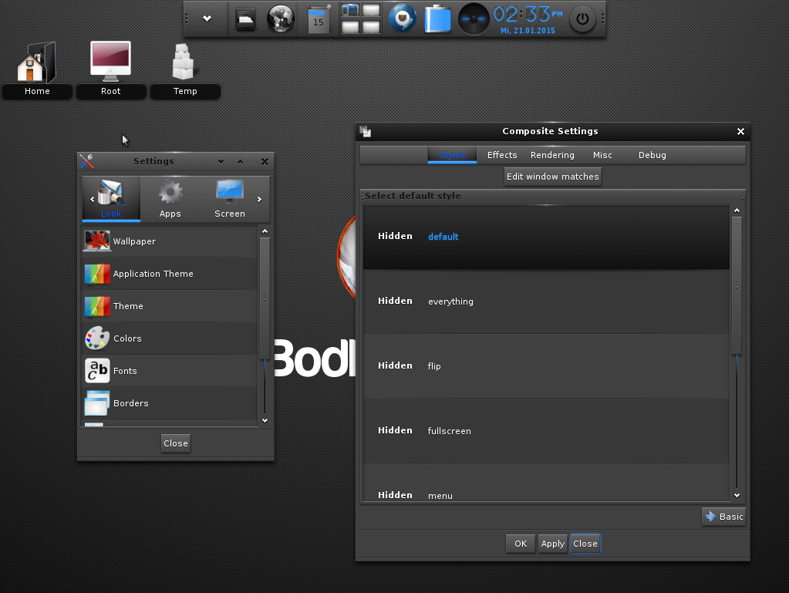
Task: Click the Settings list scrollbar thumb
Action: click(x=265, y=298)
